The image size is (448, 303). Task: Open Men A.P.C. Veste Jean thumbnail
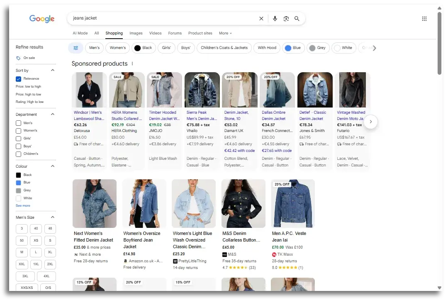coord(293,203)
